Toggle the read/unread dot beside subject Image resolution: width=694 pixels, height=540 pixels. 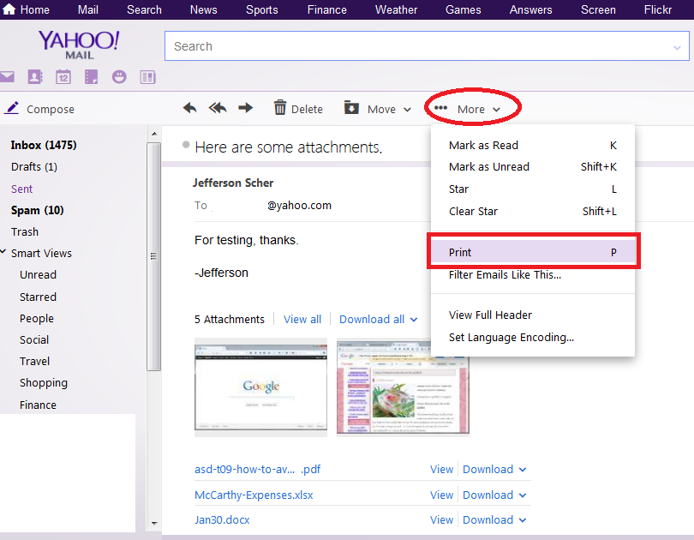pos(186,145)
